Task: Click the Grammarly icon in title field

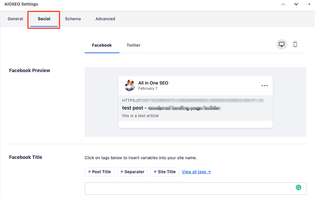Action: click(x=298, y=187)
